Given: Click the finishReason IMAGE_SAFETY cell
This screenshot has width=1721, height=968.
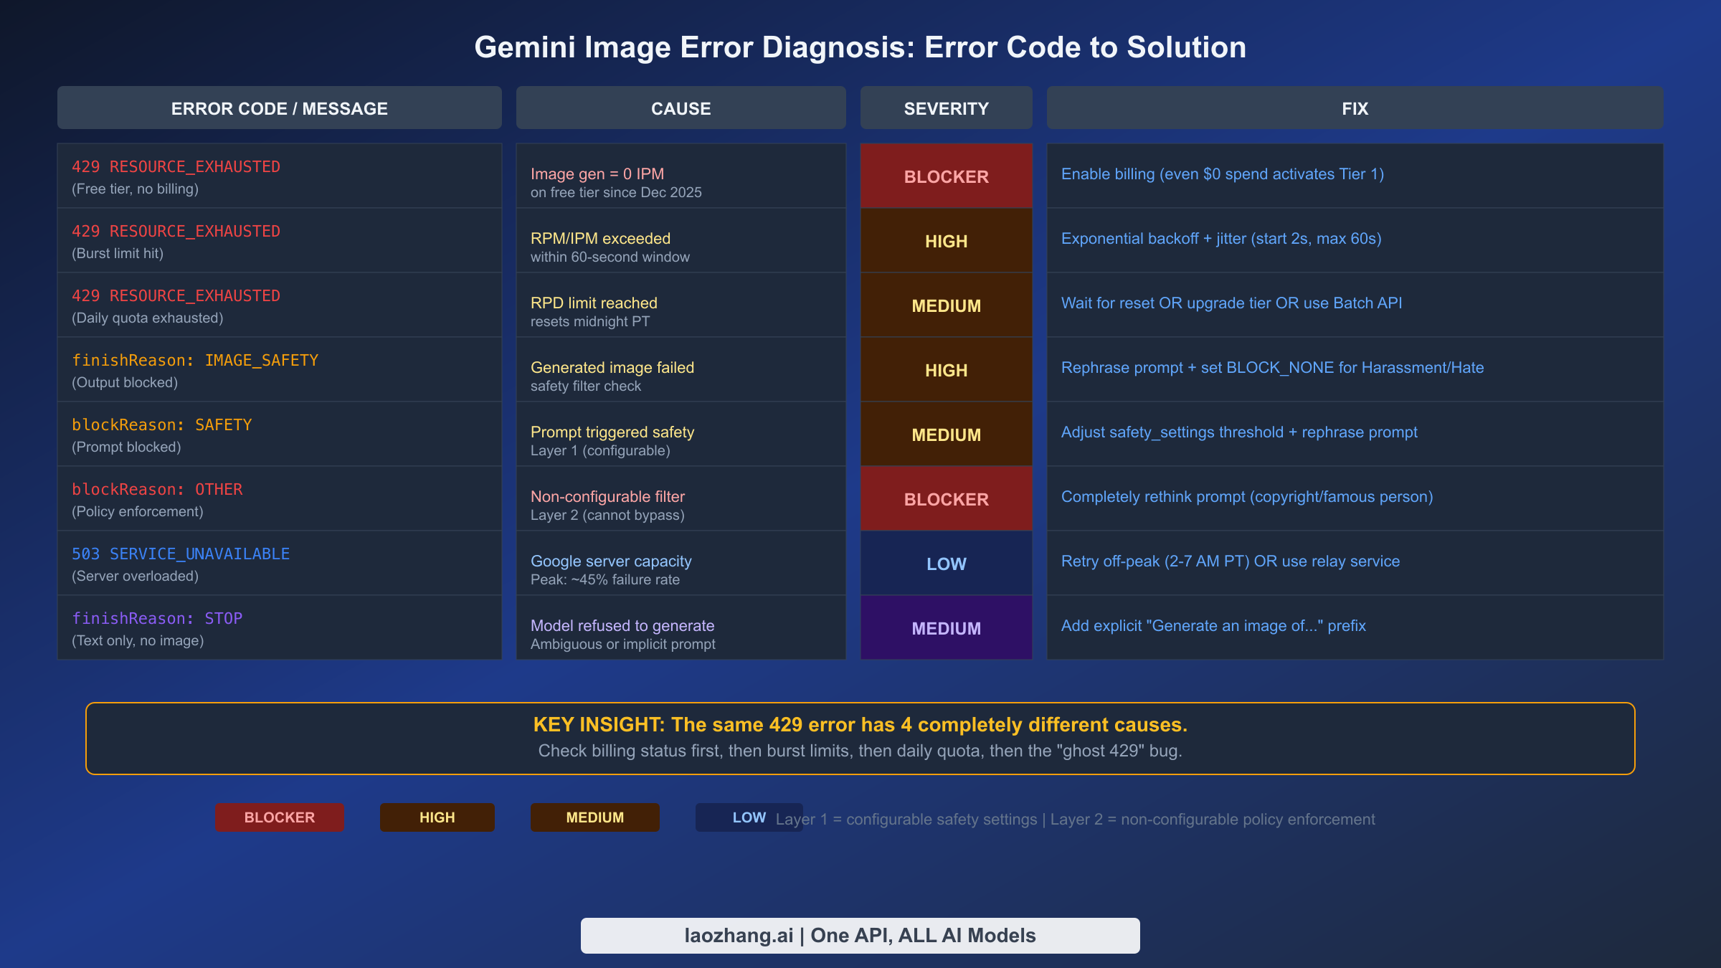Looking at the screenshot, I should click(x=279, y=369).
